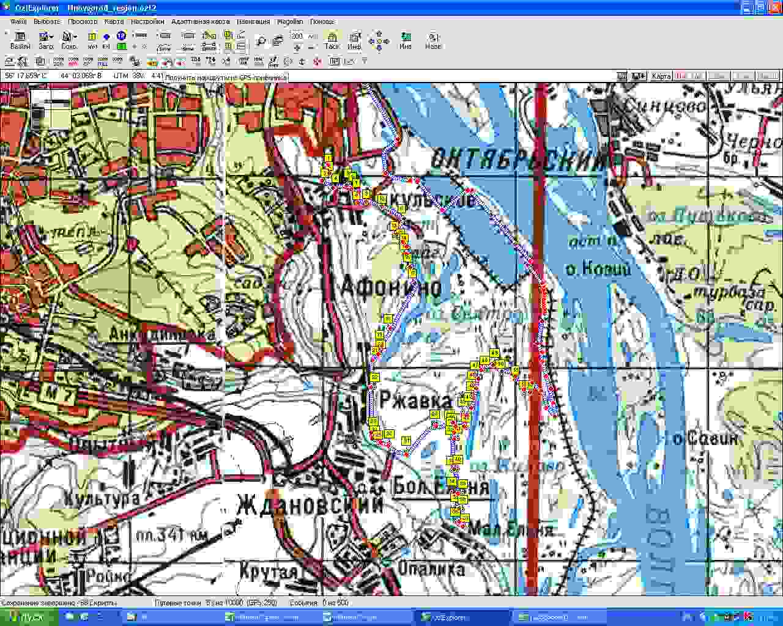Toggle the blue diamond event button
Image resolution: width=783 pixels, height=626 pixels.
click(106, 37)
